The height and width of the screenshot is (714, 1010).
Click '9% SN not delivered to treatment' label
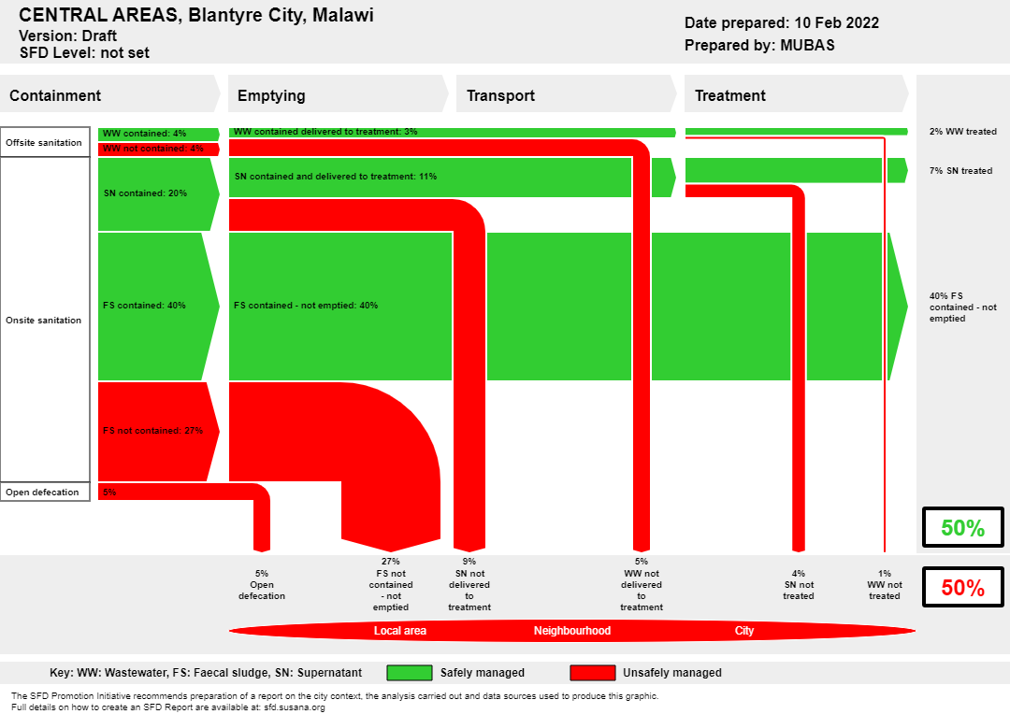pos(469,585)
